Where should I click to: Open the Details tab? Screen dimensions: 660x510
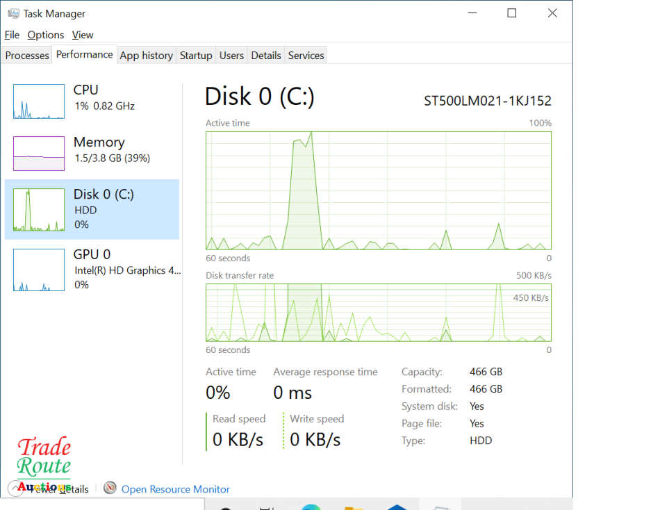[266, 56]
